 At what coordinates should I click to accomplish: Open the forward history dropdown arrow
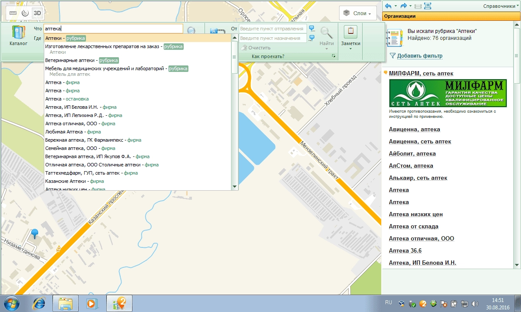410,6
